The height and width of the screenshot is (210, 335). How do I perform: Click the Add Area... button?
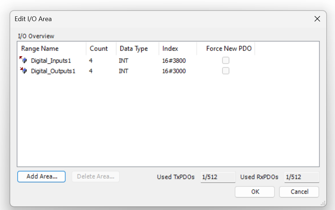pyautogui.click(x=42, y=177)
